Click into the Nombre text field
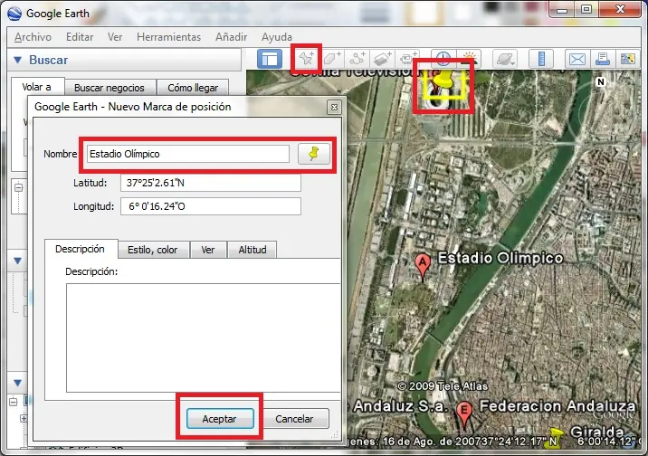 (x=188, y=154)
